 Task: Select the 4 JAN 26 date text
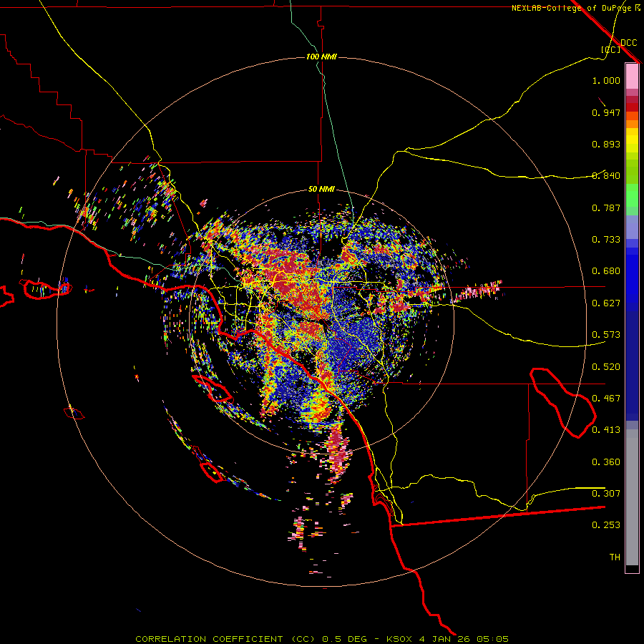(446, 639)
